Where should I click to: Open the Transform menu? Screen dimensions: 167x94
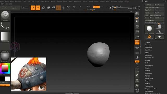point(114,2)
